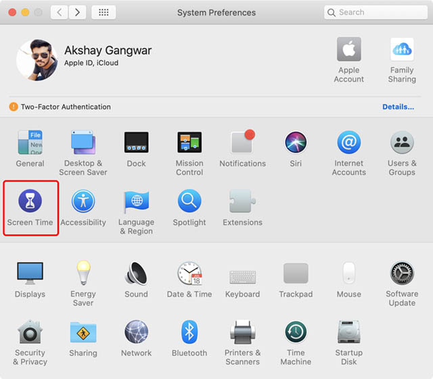Click the forward navigation arrow

(x=77, y=12)
